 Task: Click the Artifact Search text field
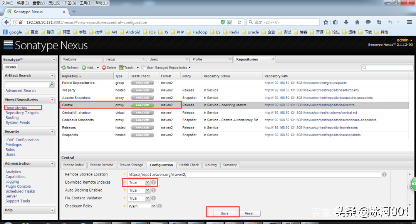[x=27, y=84]
